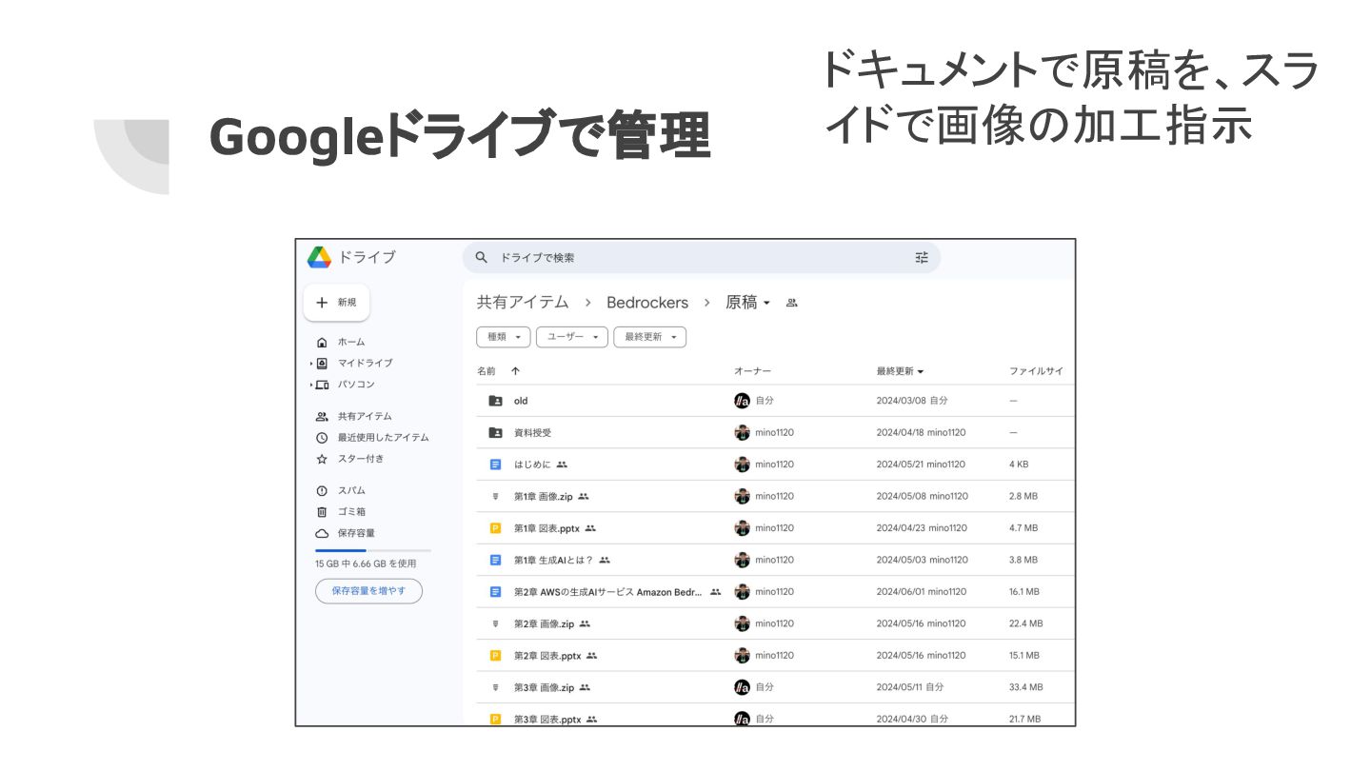This screenshot has height=771, width=1371.
Task: Select the 第1章 画像.zip file name
Action: click(x=544, y=496)
